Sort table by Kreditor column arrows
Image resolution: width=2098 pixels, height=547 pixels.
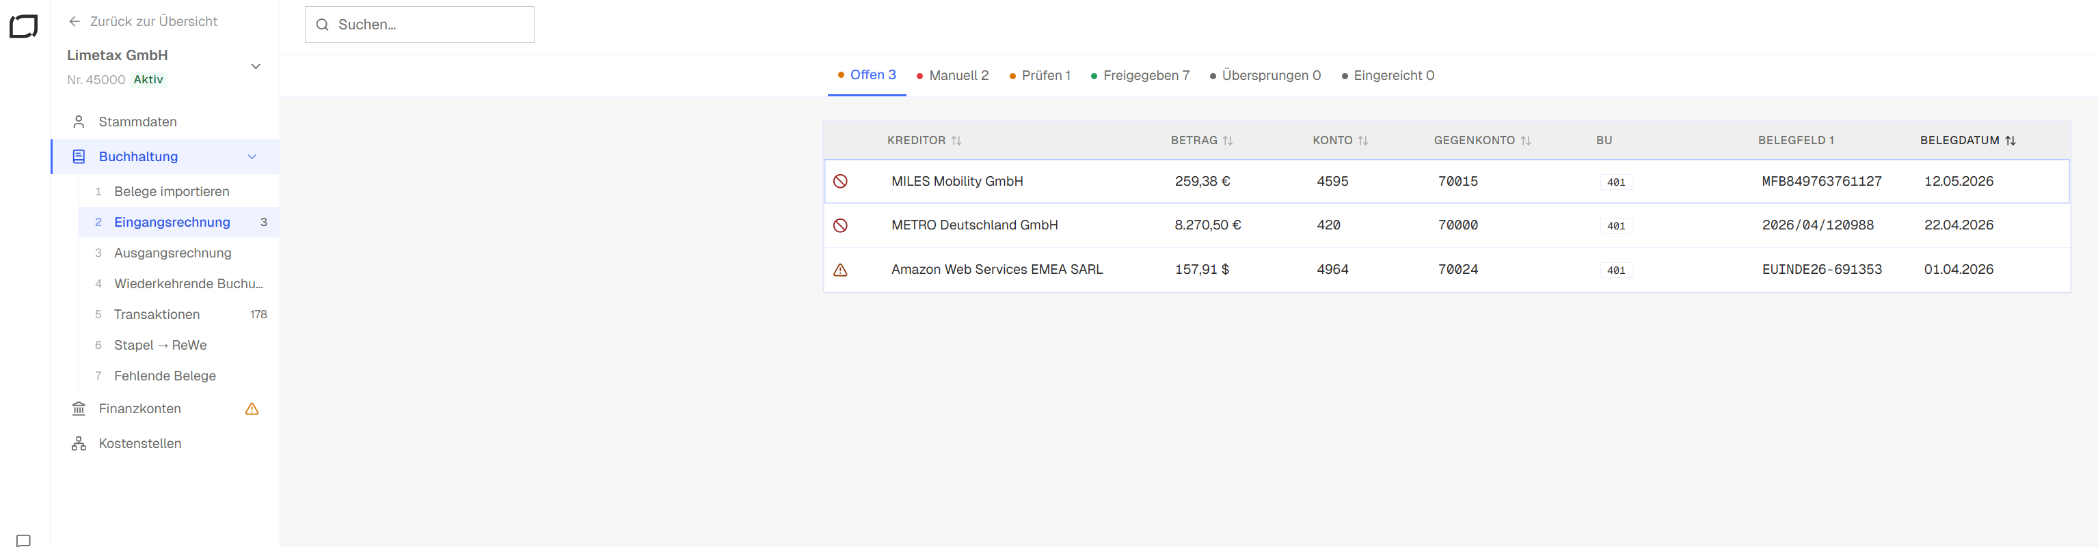[x=956, y=141]
